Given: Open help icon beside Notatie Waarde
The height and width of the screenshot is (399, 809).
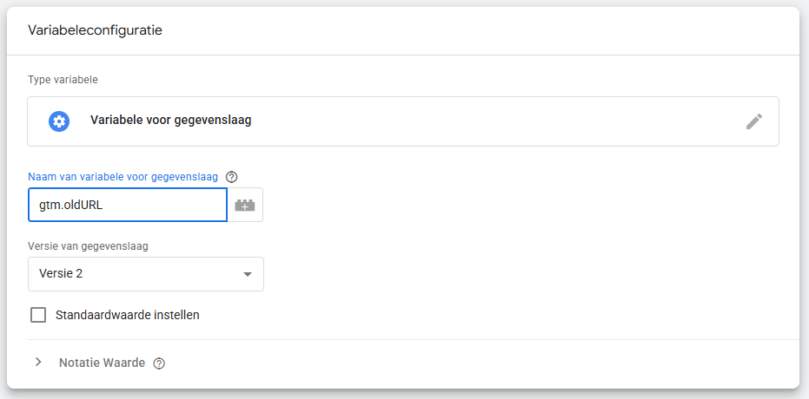Looking at the screenshot, I should point(158,363).
